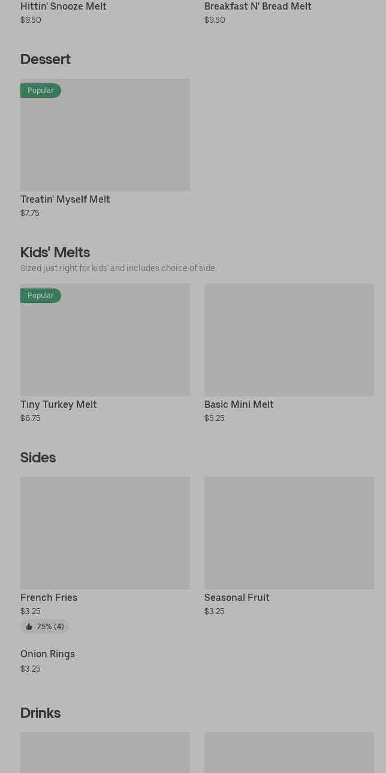Choose the Treatin' Myself Melt title
Image resolution: width=386 pixels, height=773 pixels.
[65, 199]
